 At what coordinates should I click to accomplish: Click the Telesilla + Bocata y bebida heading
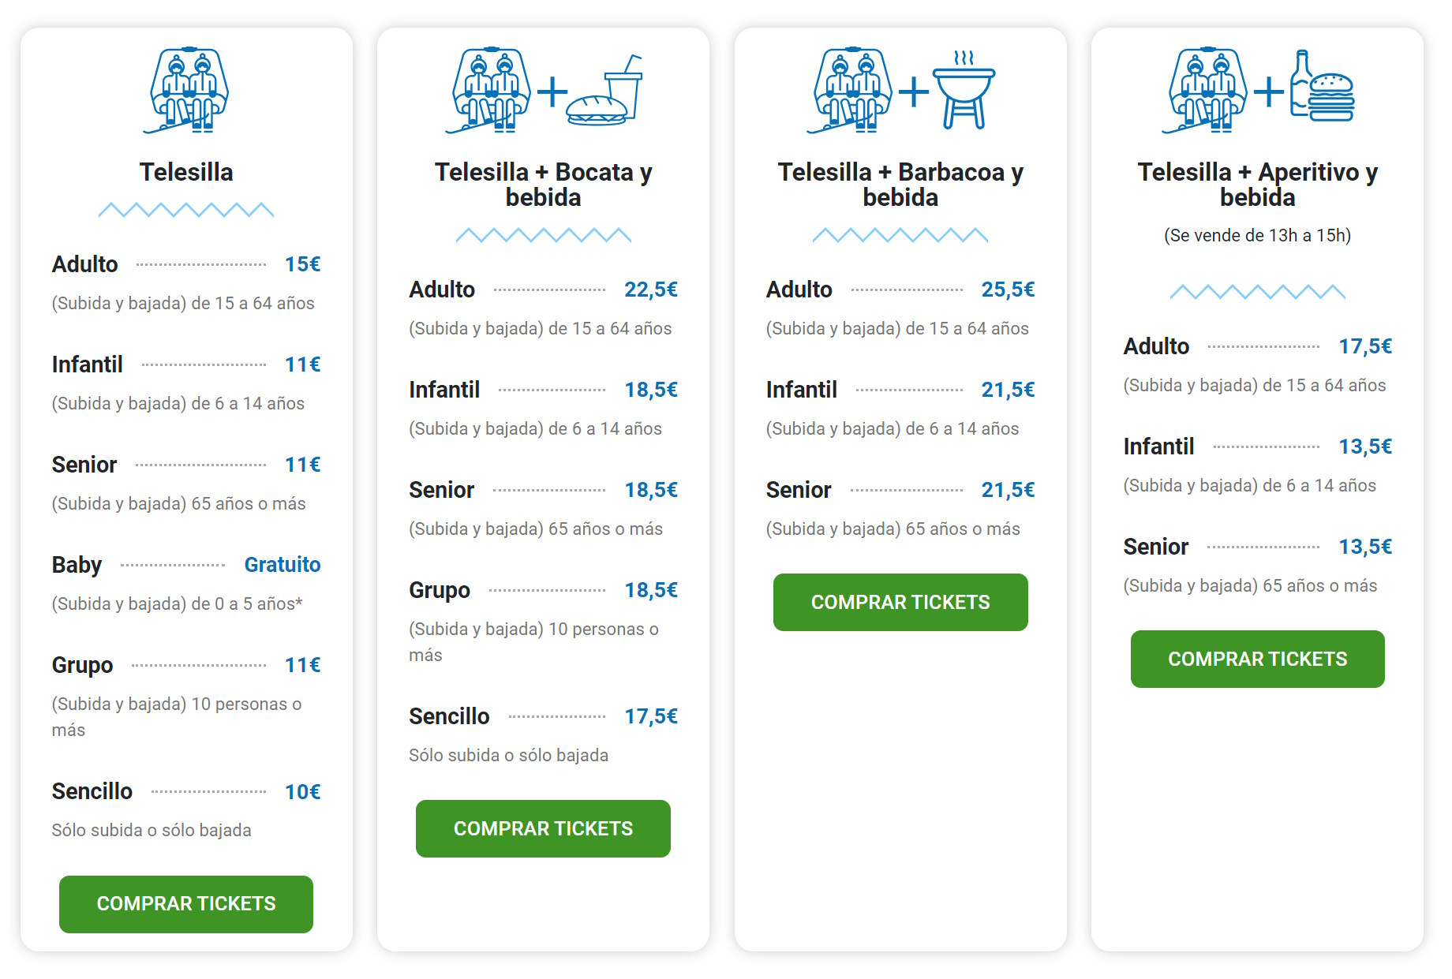pos(543,185)
